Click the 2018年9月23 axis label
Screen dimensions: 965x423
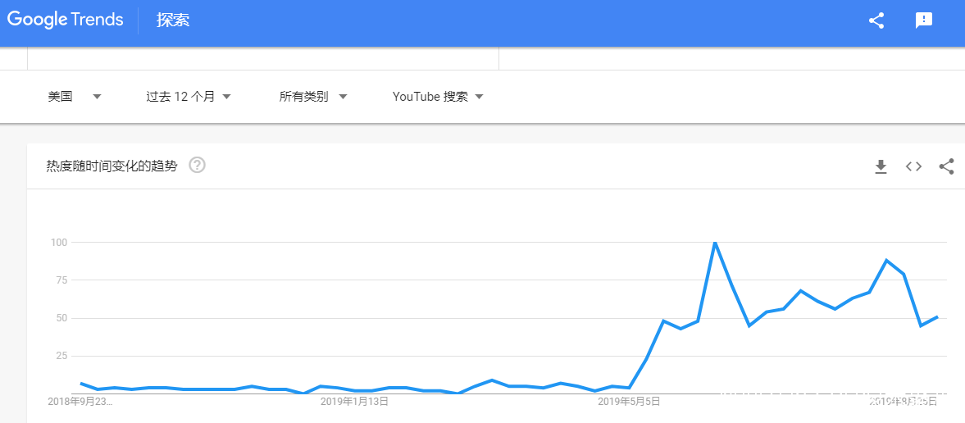[x=80, y=402]
